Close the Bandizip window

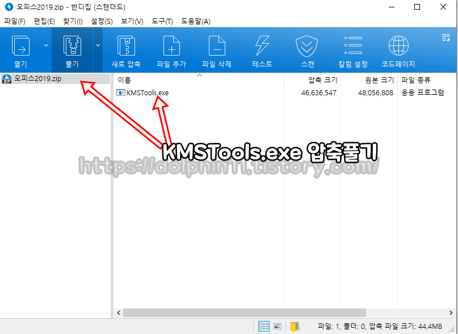[443, 7]
